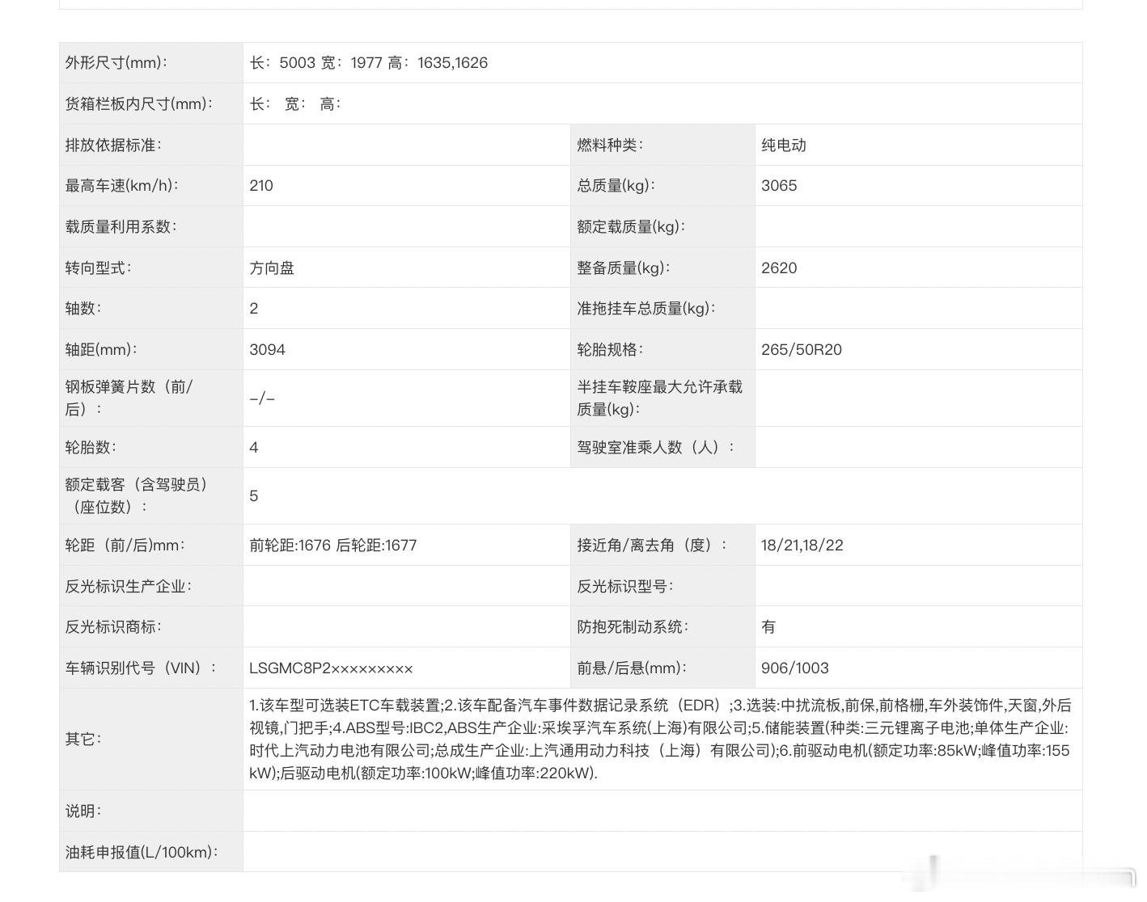Image resolution: width=1147 pixels, height=902 pixels.
Task: Click the 油耗申报值(L/100km) label
Action: [142, 853]
